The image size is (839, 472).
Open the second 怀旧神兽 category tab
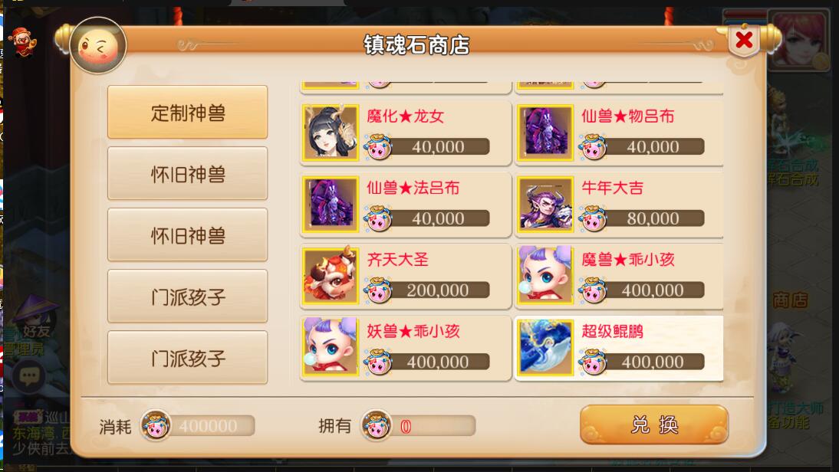(x=187, y=235)
